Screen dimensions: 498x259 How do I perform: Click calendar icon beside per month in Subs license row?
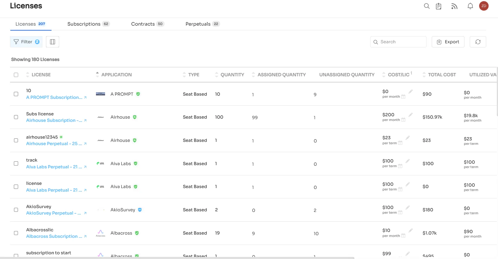[x=403, y=120]
